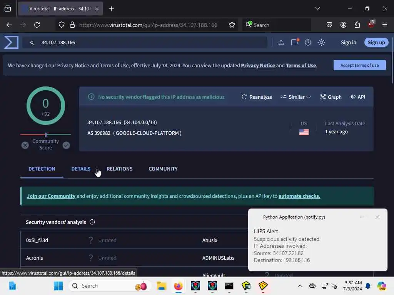Bookmark this page with the star icon
This screenshot has width=394, height=295.
(232, 25)
